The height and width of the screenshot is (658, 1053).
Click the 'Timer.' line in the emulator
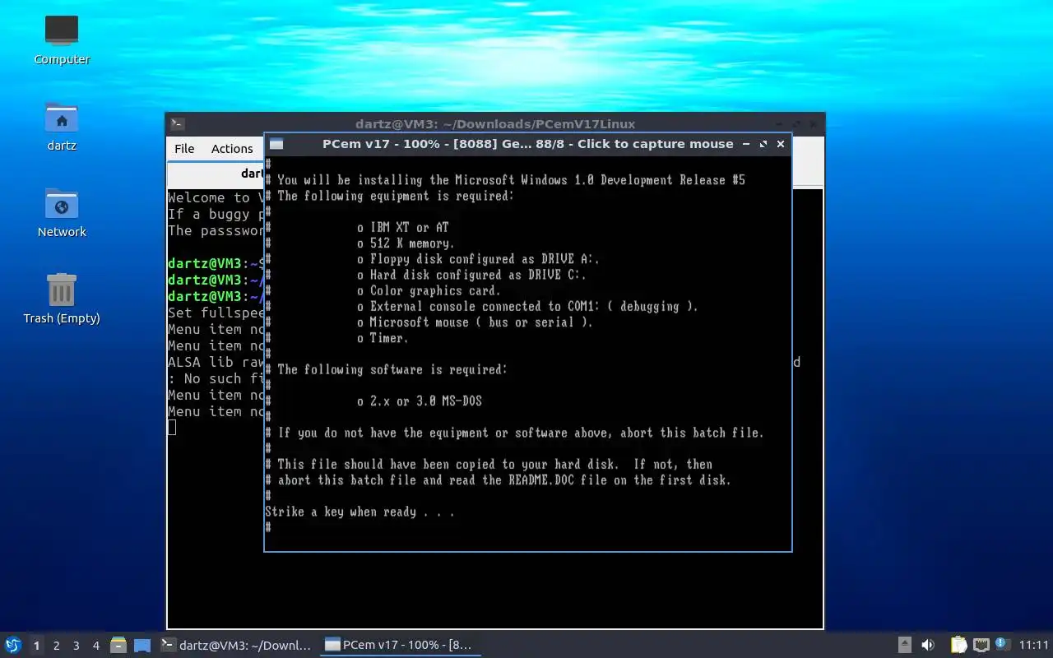point(383,337)
